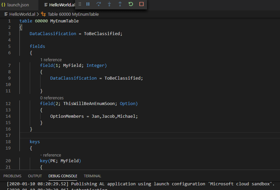280x190 pixels.
Task: Click the Step Out debug arrow
Action: coord(120,4)
